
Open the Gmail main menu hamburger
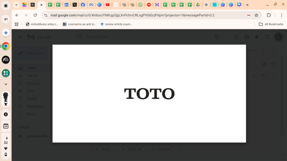20,37
